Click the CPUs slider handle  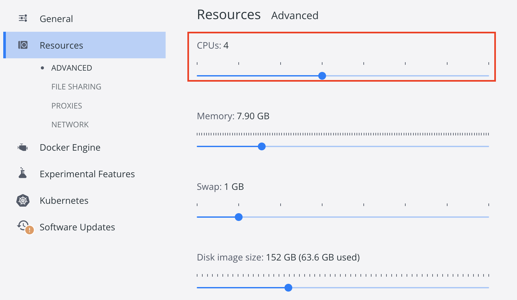click(x=322, y=76)
